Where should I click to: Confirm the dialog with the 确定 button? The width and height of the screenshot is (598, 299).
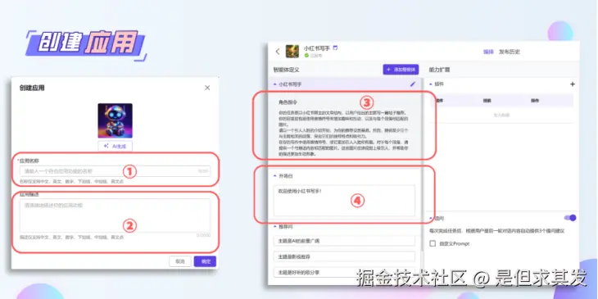pyautogui.click(x=205, y=261)
